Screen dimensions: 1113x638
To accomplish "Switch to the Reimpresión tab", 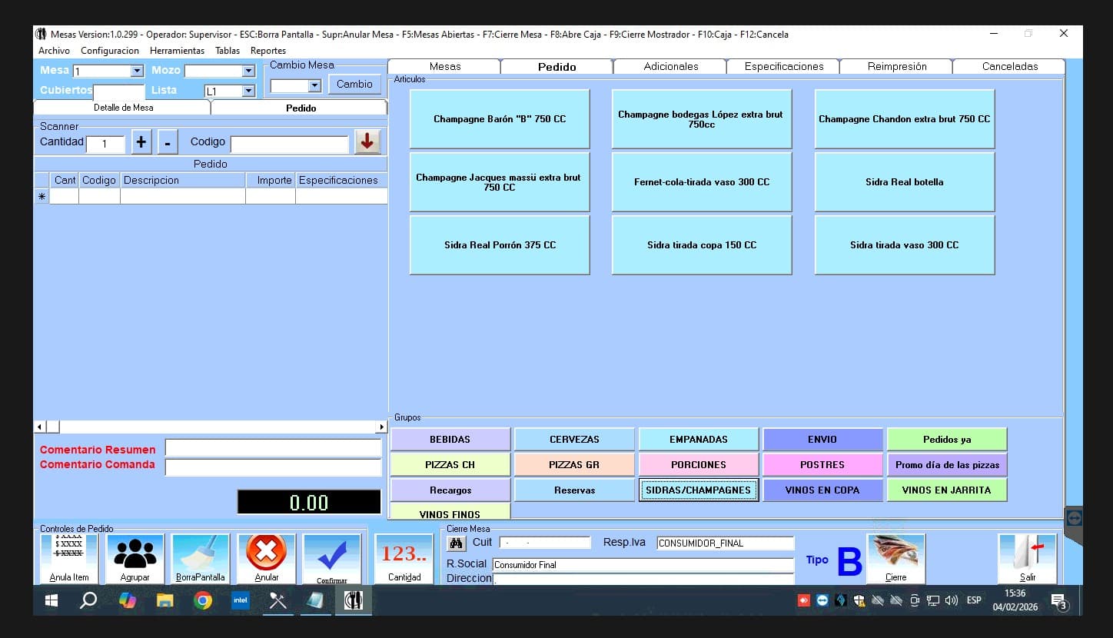I will 897,66.
